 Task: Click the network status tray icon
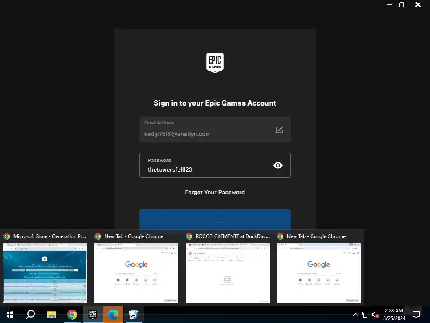pyautogui.click(x=366, y=315)
